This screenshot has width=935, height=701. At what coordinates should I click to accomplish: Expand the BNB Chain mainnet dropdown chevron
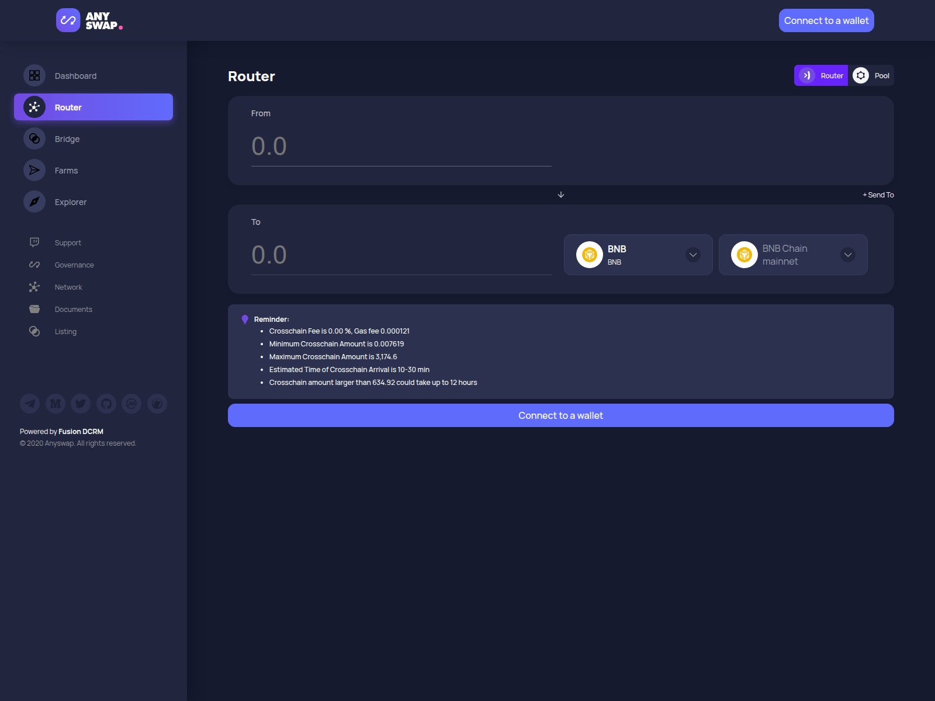848,255
